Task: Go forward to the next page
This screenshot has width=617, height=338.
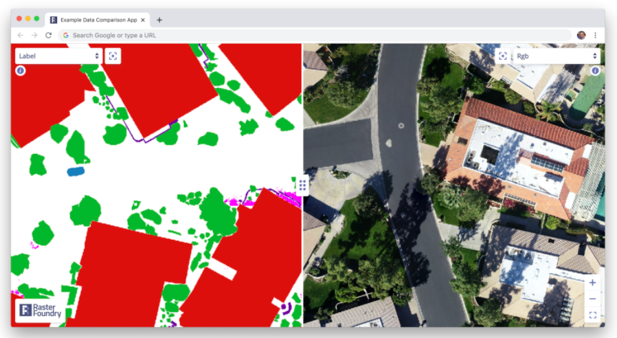Action: pos(34,35)
